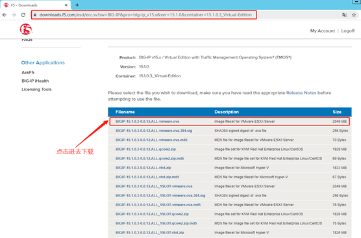Click the 67 Bytes size value
Screen dimensions: 361x238
339,177
